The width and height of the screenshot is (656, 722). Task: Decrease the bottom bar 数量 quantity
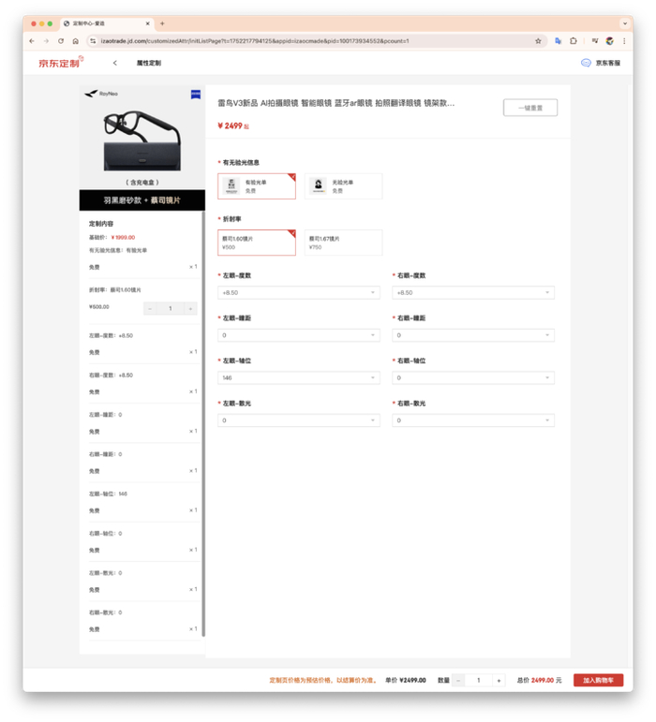coord(458,680)
